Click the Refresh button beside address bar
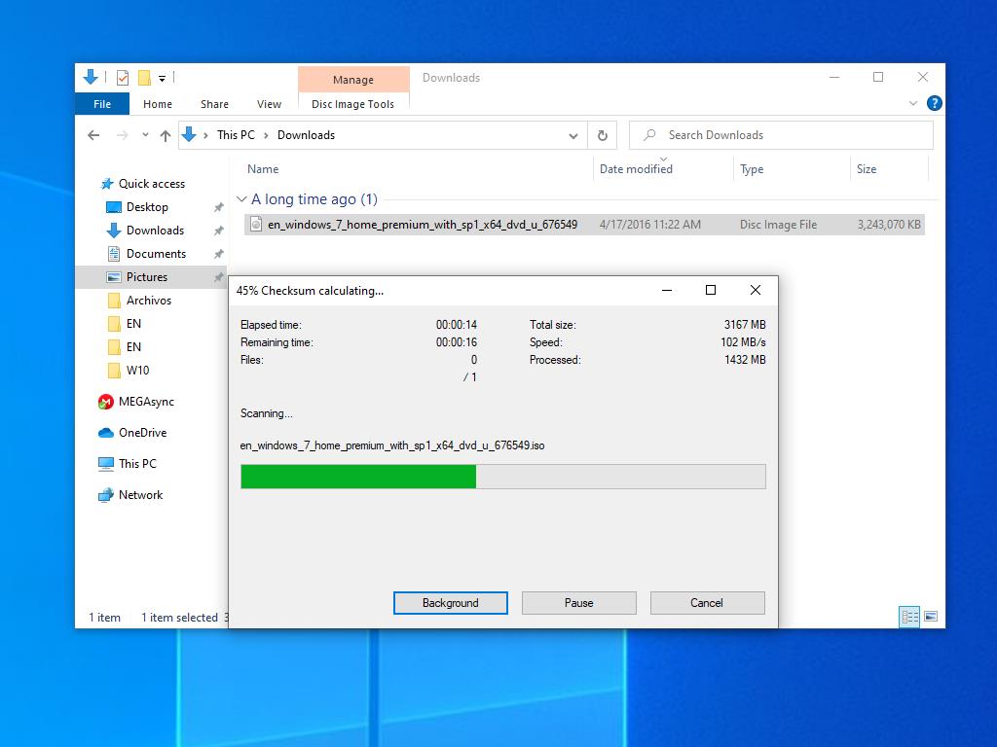Viewport: 997px width, 747px height. (602, 135)
